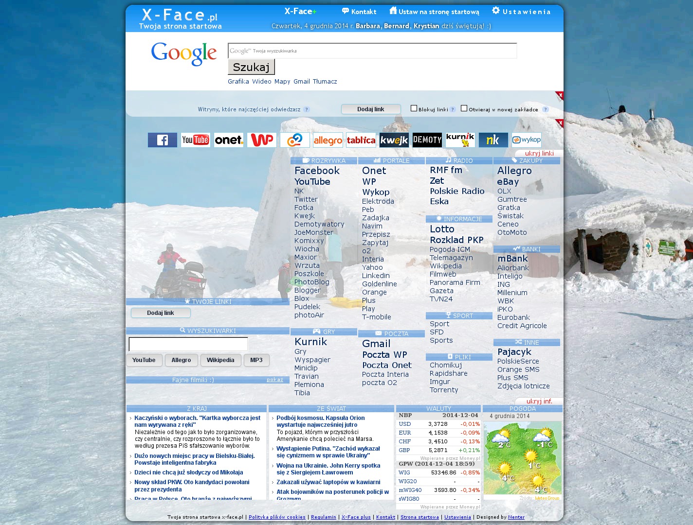Click the Allegro logo tile
693x525 pixels.
tap(328, 140)
